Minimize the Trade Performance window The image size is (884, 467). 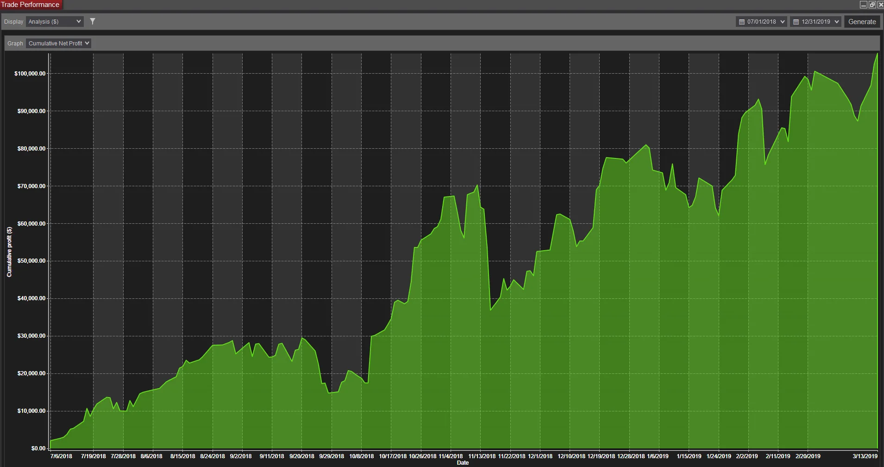tap(863, 5)
